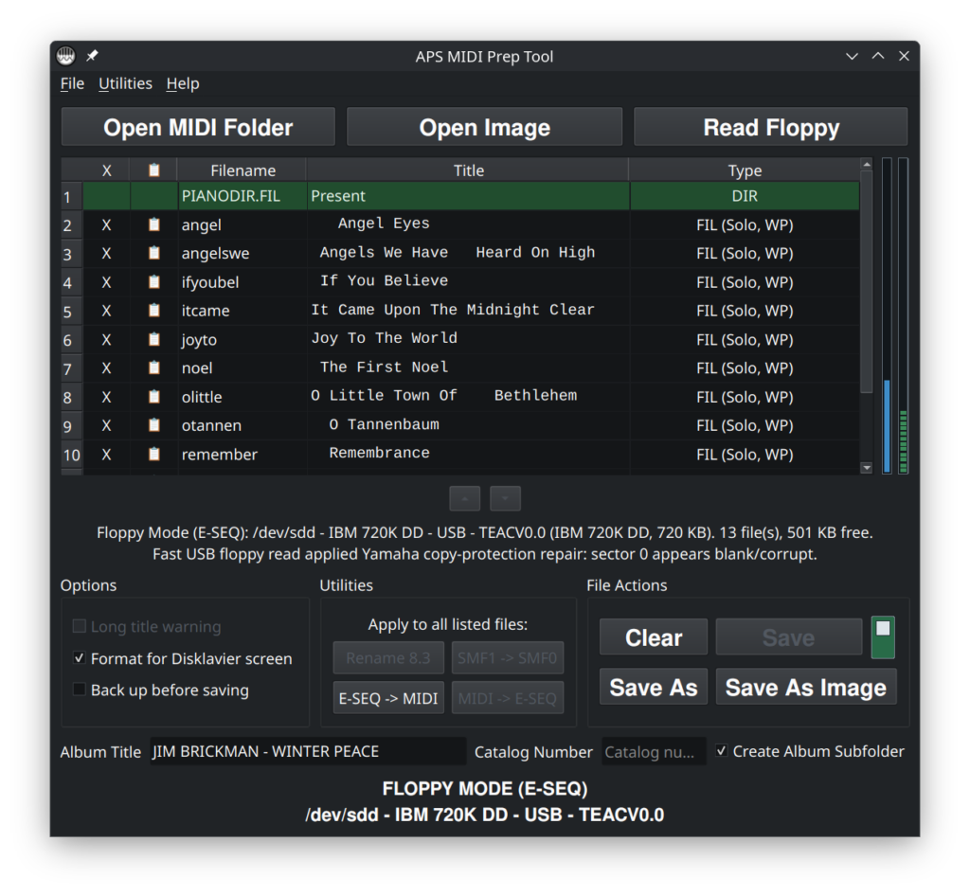Viewport: 970px width, 896px height.
Task: Click the Read Floppy button
Action: (x=770, y=128)
